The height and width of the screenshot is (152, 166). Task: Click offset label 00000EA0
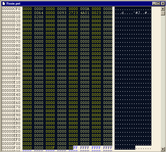(11, 119)
